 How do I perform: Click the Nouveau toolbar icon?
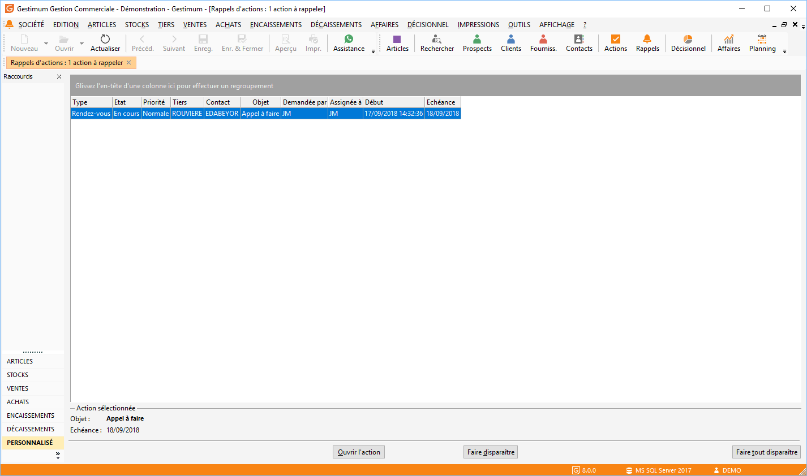[24, 39]
